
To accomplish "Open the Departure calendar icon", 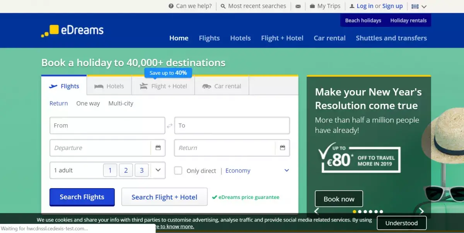I will pos(158,148).
